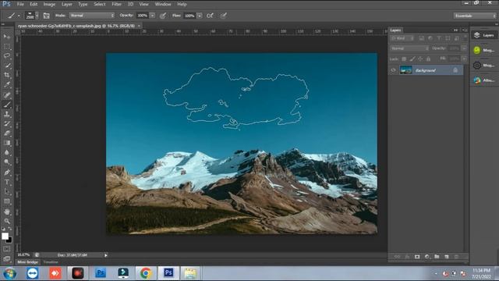
Task: Click the Background layer lock icon
Action: (x=455, y=70)
